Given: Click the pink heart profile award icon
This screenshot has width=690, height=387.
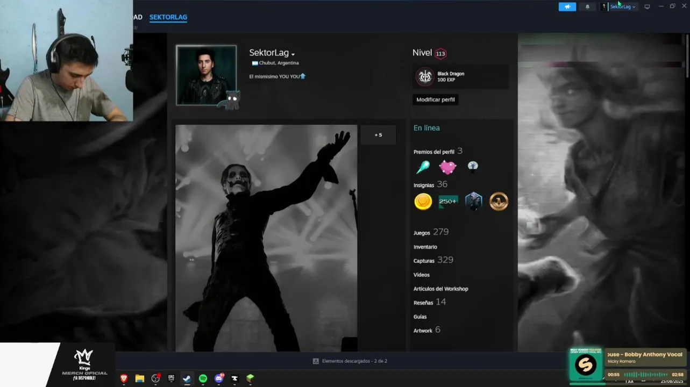Looking at the screenshot, I should pyautogui.click(x=447, y=167).
